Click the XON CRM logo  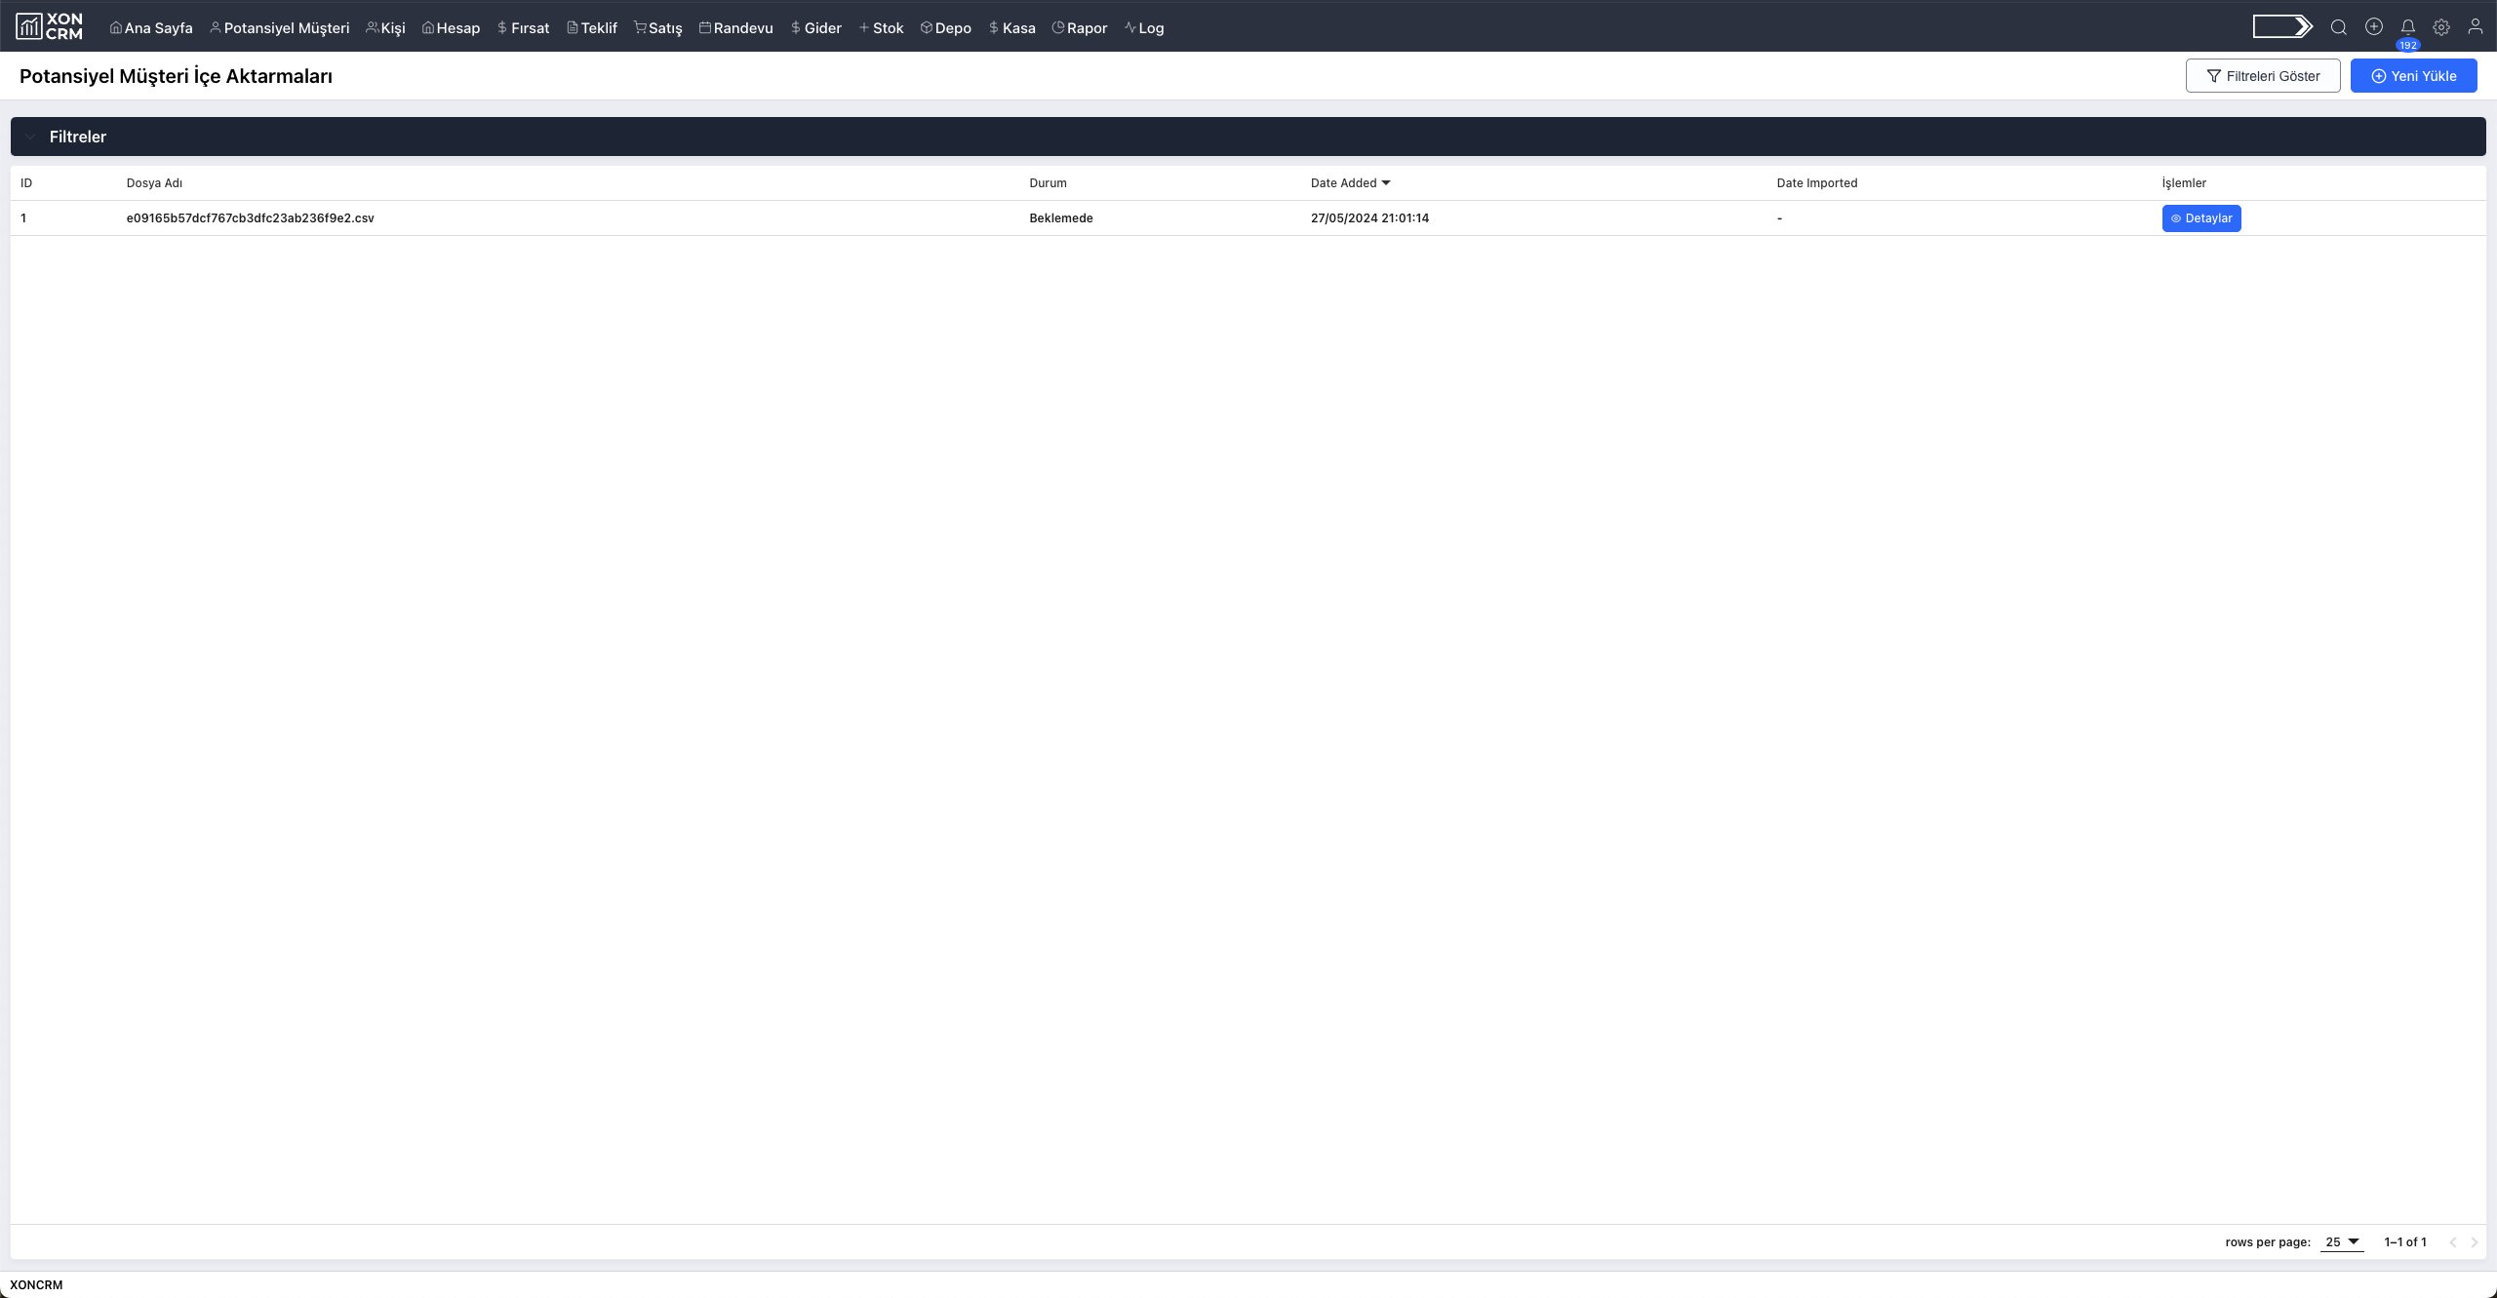49,26
